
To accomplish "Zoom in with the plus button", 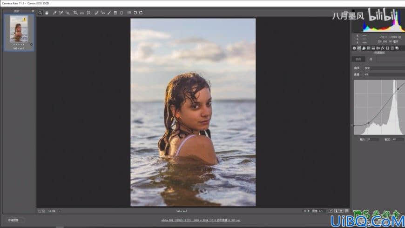I will [43, 211].
